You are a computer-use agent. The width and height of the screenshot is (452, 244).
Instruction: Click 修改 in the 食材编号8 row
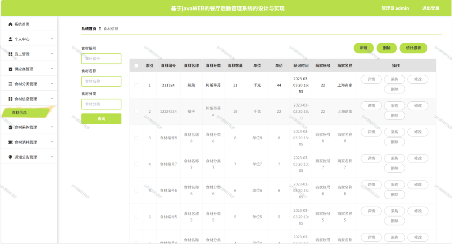pos(418,132)
